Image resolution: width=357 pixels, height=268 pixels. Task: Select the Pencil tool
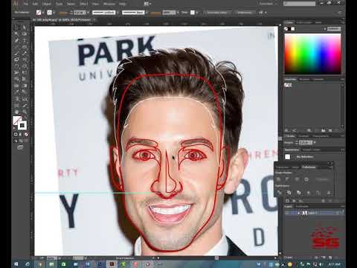coord(25,54)
